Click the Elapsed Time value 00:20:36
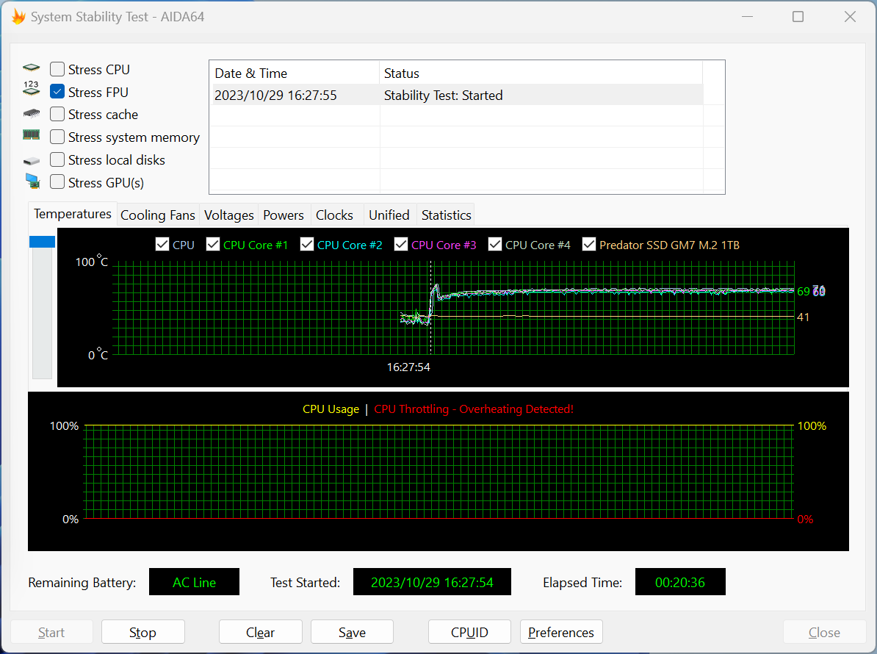Viewport: 877px width, 654px height. coord(680,582)
